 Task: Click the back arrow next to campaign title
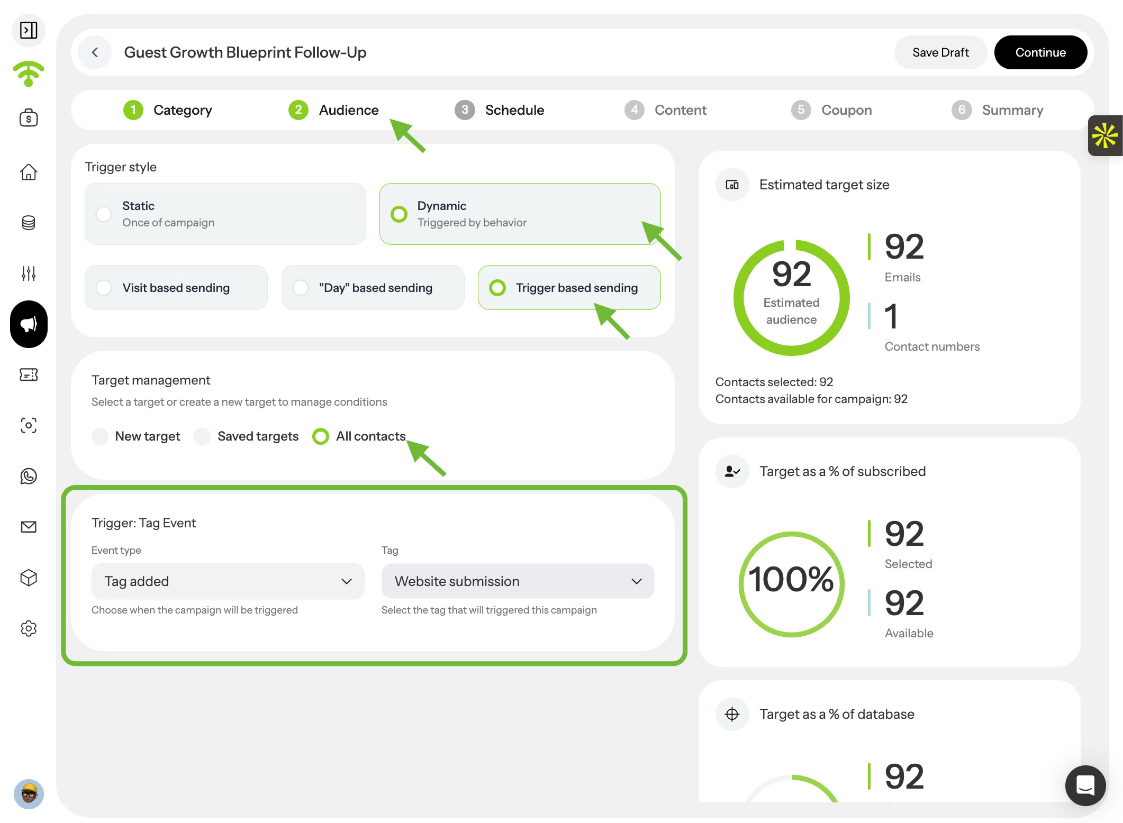(95, 52)
